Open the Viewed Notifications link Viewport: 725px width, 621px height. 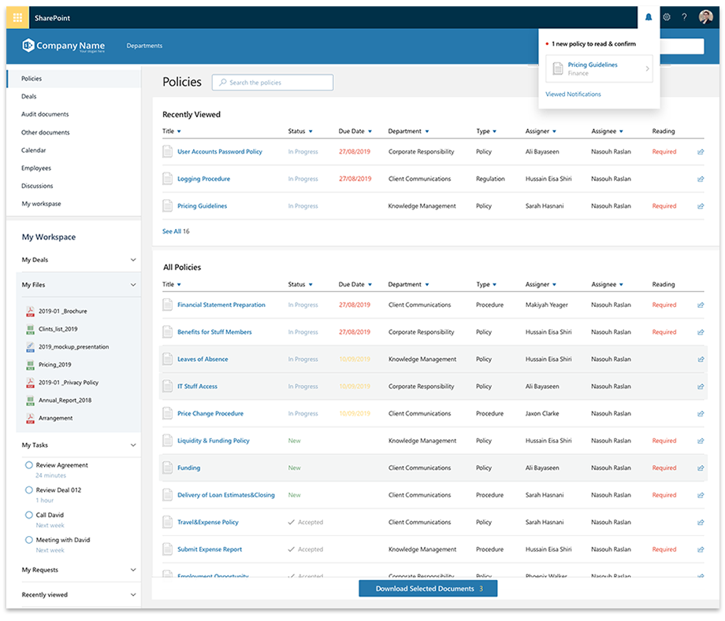573,94
